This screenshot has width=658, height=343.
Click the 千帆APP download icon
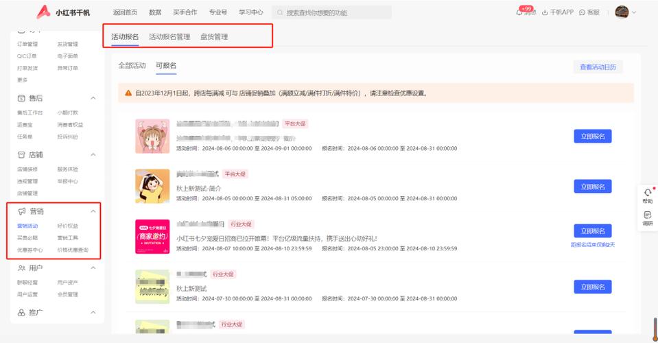click(x=545, y=12)
